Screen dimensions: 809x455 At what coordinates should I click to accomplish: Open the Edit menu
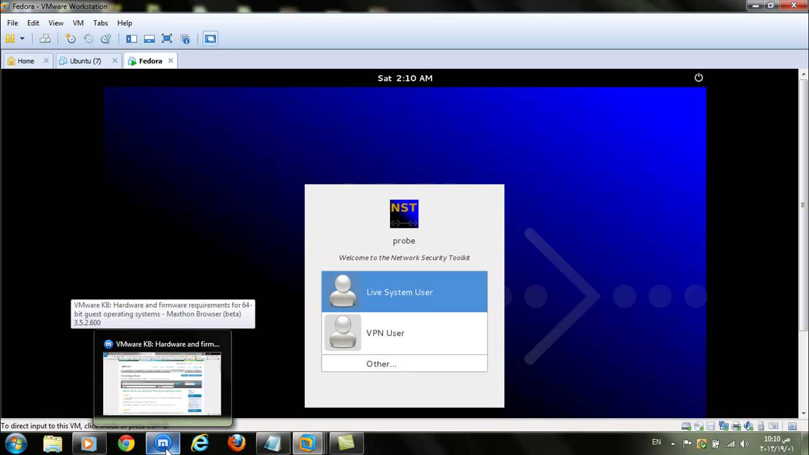[x=33, y=23]
